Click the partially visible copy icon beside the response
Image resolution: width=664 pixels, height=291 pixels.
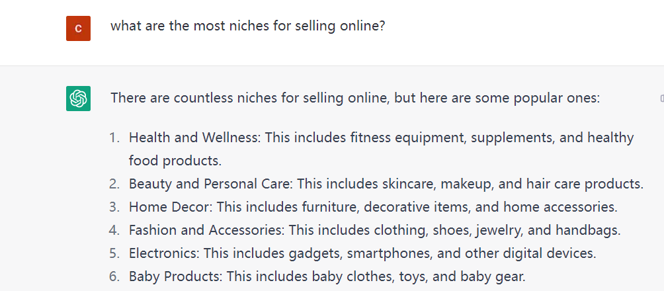pos(661,99)
